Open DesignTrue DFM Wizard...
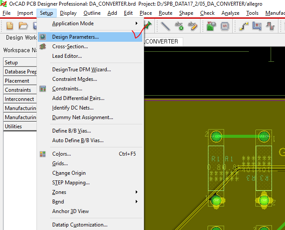Image resolution: width=285 pixels, height=230 pixels. point(90,70)
